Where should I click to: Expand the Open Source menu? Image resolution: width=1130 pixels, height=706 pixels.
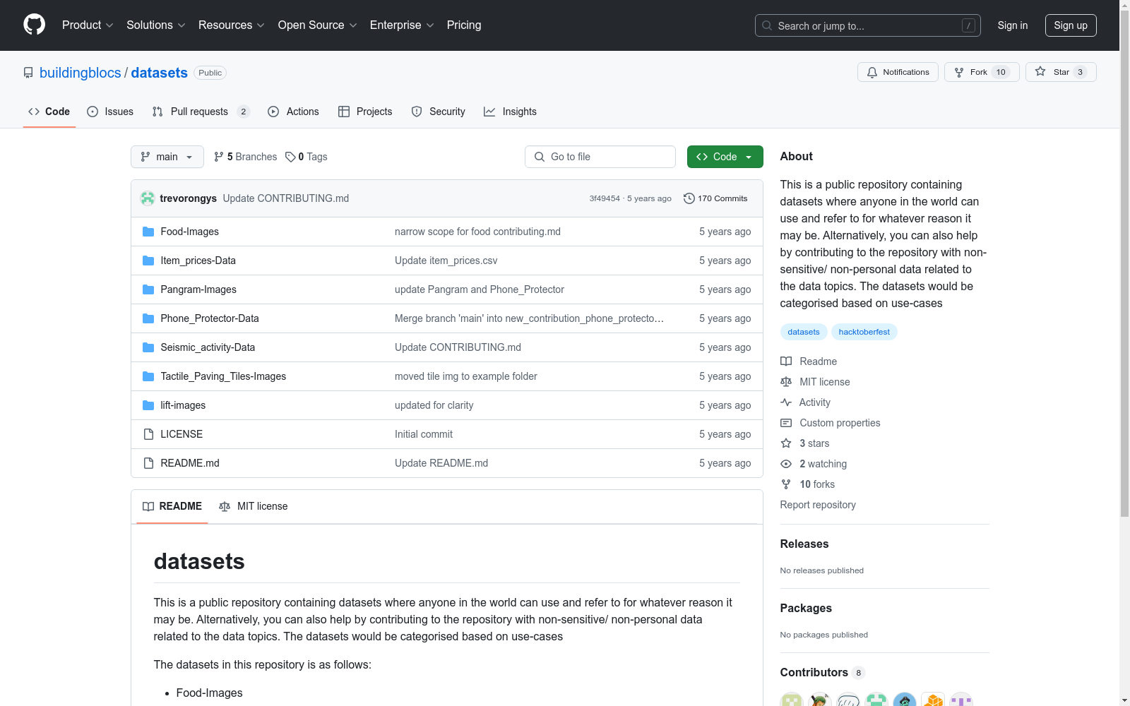(x=318, y=25)
